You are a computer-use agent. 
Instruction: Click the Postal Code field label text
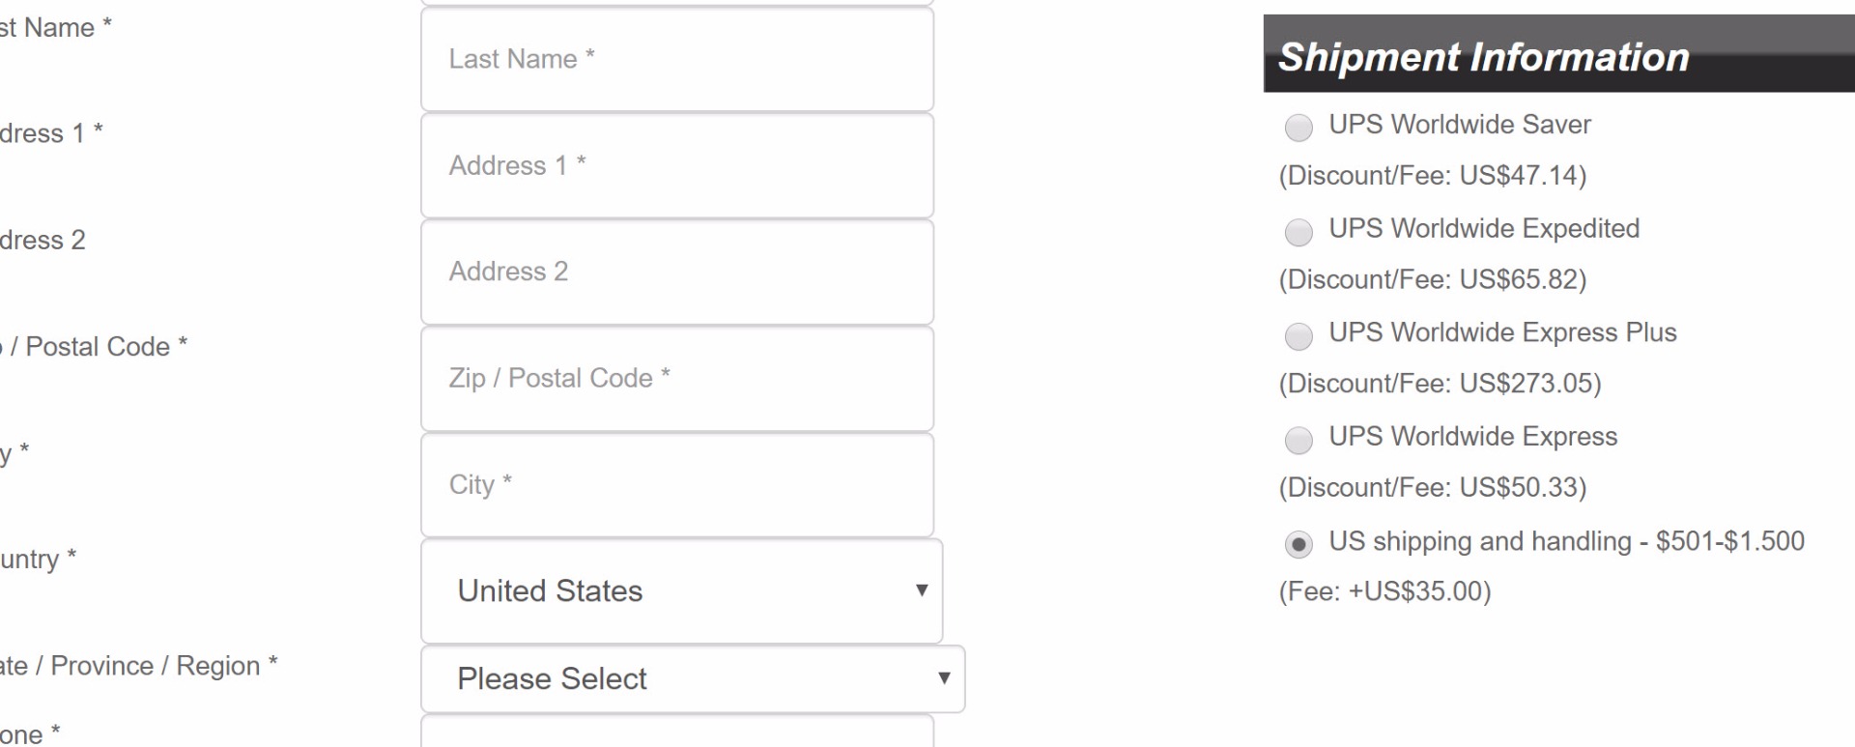point(95,346)
